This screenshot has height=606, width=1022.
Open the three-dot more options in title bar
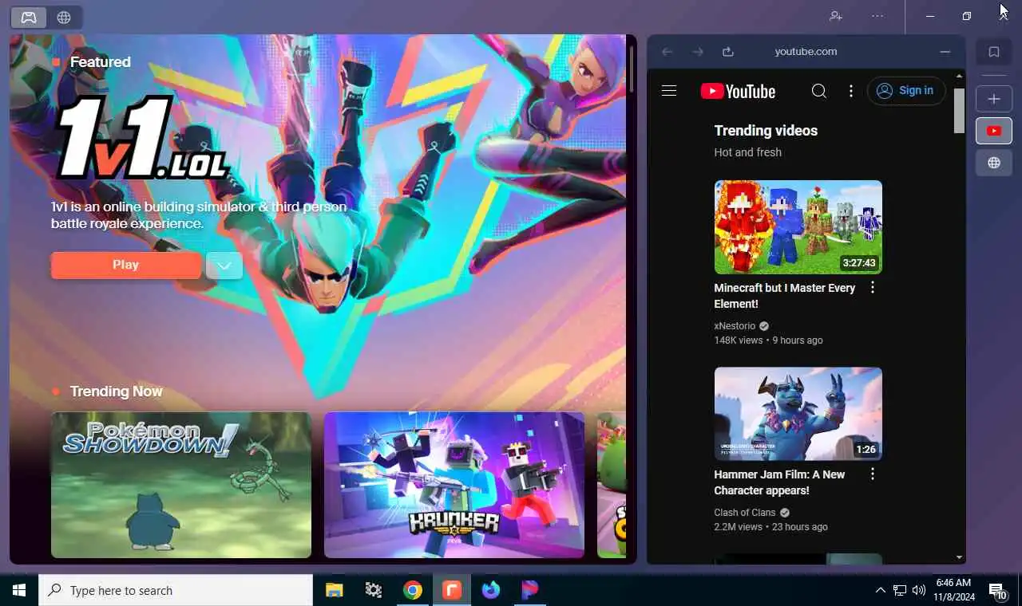877,16
